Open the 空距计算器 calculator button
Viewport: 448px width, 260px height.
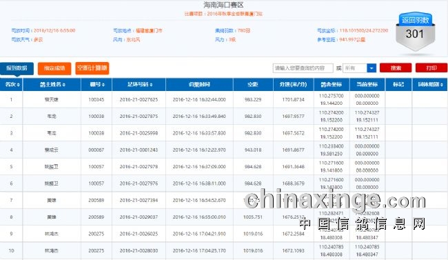click(92, 68)
